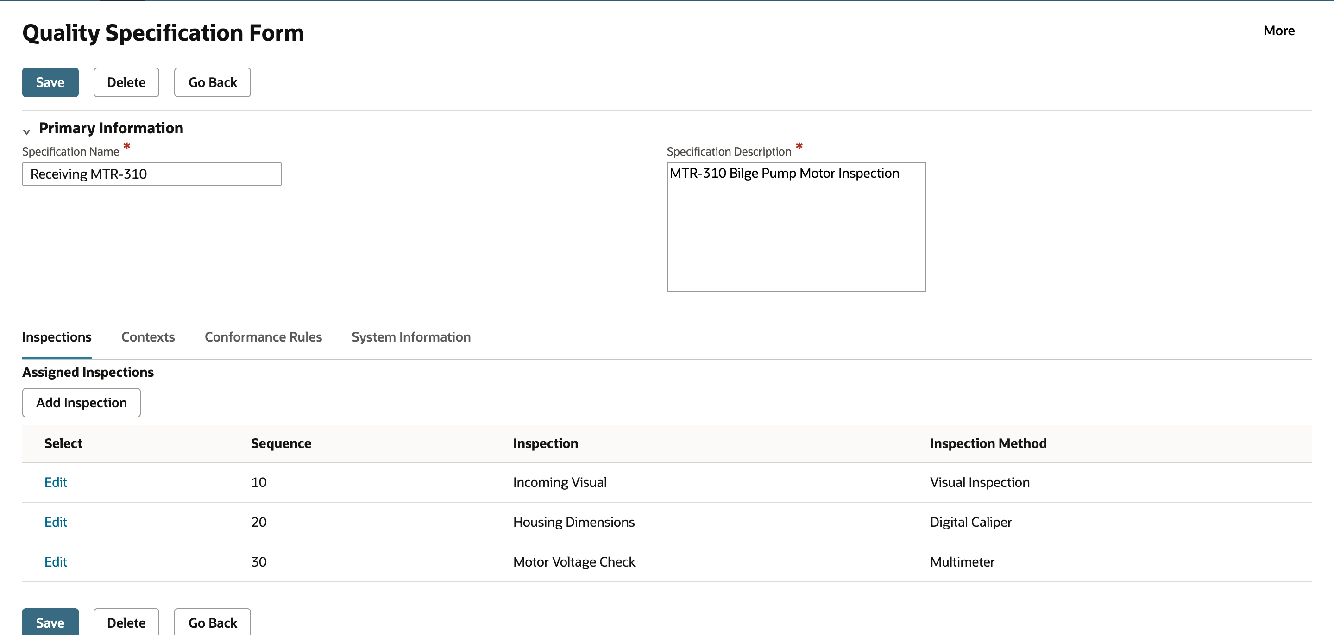Switch to the Inspections tab
Screen dimensions: 1334x635
click(57, 337)
